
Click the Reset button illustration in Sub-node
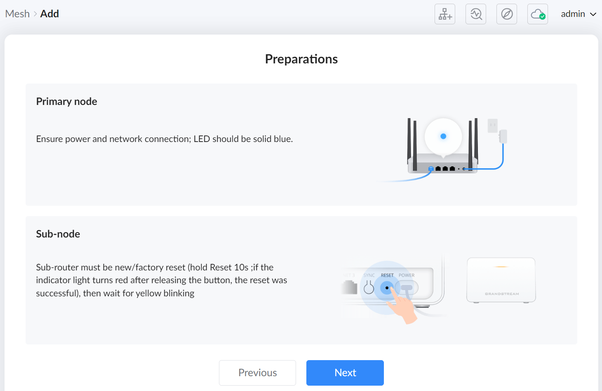387,287
